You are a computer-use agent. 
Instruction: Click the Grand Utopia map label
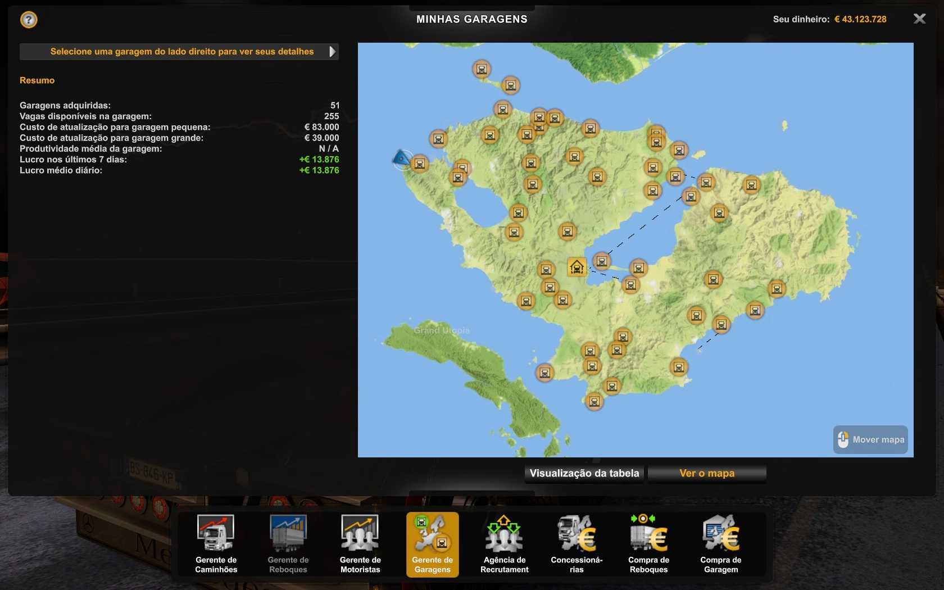[x=442, y=330]
